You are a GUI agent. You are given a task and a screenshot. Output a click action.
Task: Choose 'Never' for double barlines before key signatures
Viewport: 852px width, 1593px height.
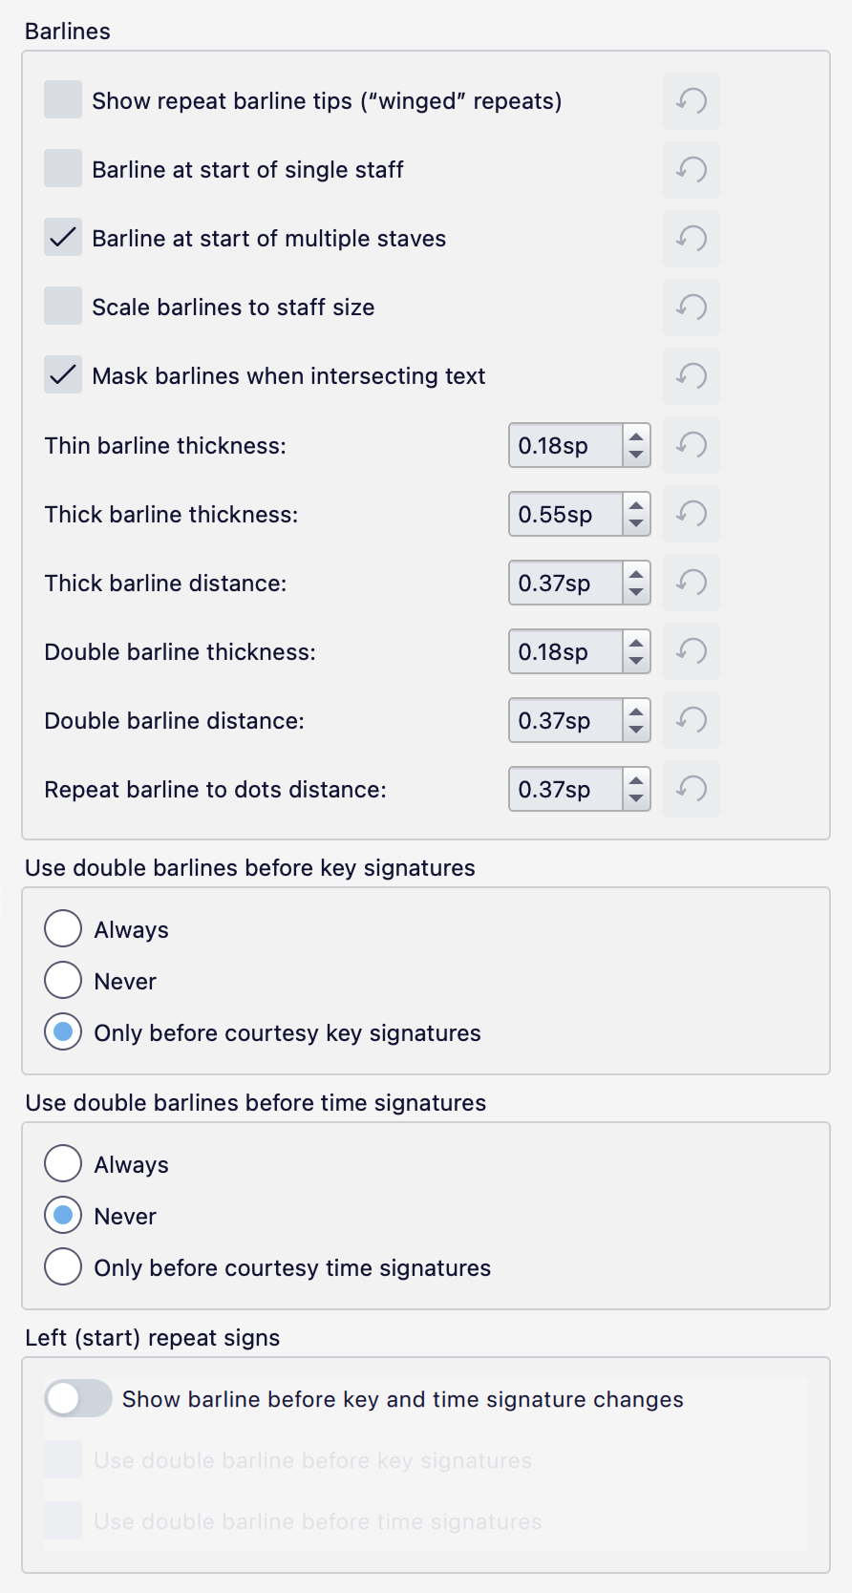tap(62, 980)
